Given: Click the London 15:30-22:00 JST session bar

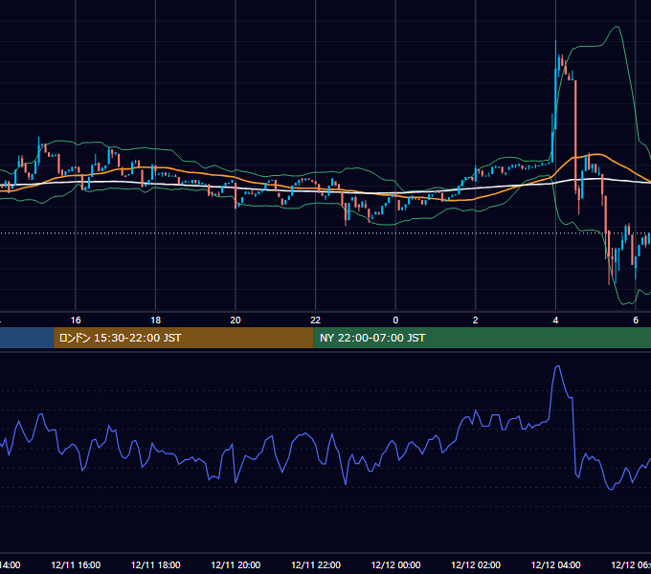Looking at the screenshot, I should pos(184,338).
